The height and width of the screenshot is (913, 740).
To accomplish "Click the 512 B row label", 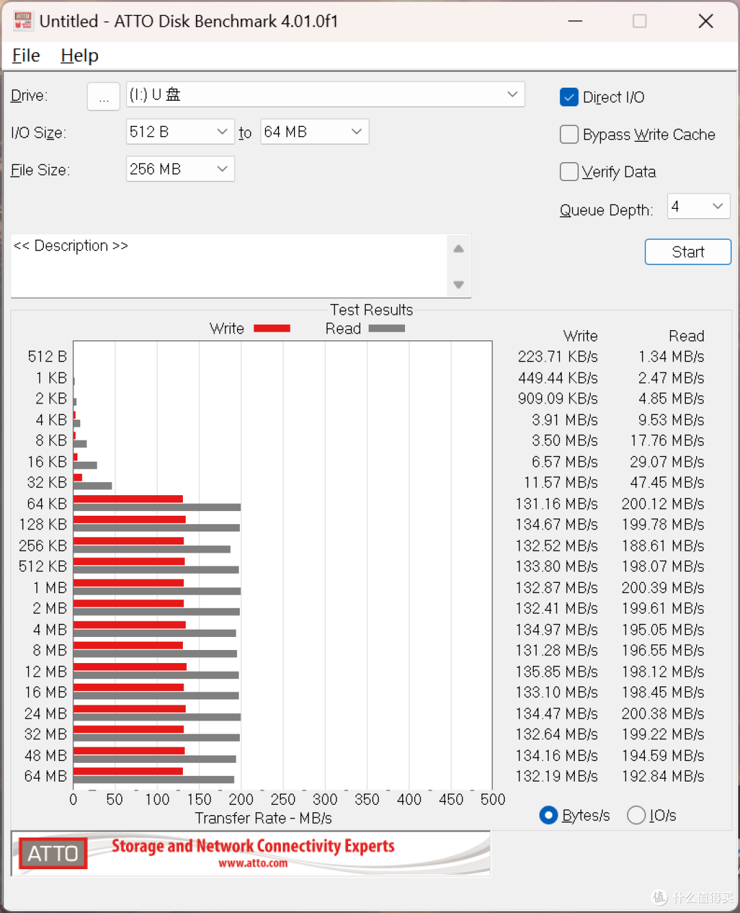I will (x=47, y=357).
